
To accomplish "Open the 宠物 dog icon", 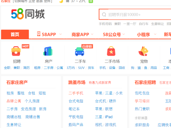I will point(143,51).
